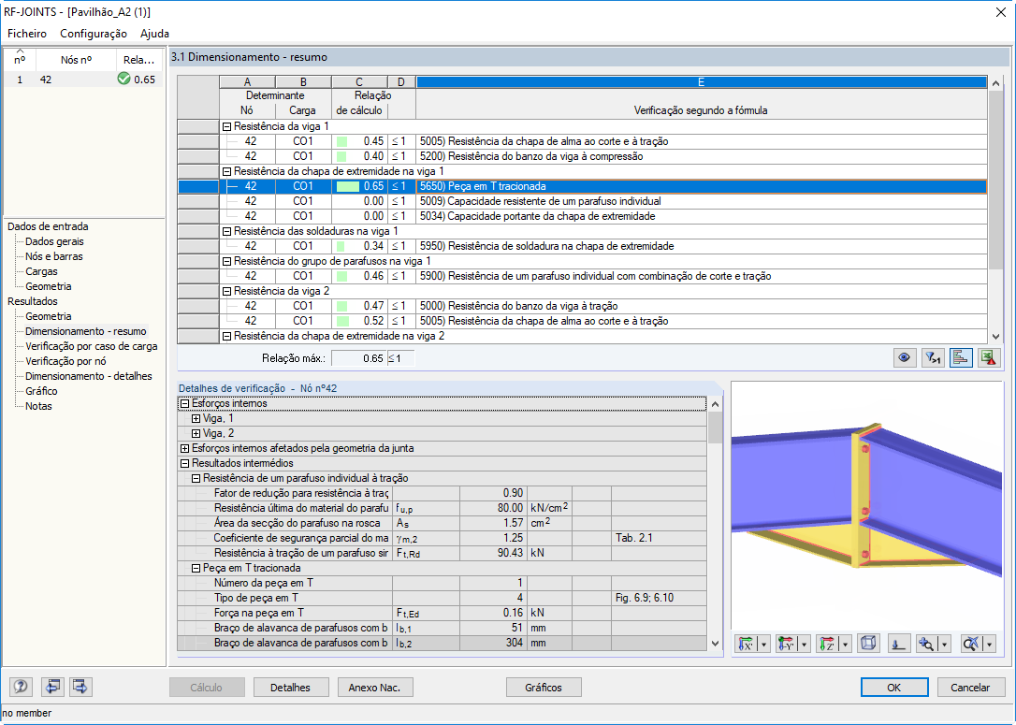This screenshot has width=1016, height=725.
Task: Open Verificação por caso de carga
Action: point(92,346)
